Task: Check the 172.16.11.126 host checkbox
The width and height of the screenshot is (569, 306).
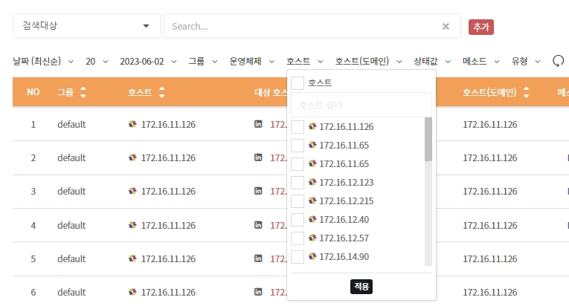Action: tap(298, 127)
